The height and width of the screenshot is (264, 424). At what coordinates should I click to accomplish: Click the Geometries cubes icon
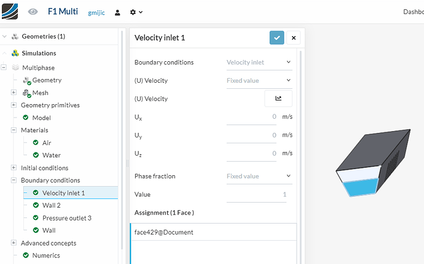(x=15, y=37)
